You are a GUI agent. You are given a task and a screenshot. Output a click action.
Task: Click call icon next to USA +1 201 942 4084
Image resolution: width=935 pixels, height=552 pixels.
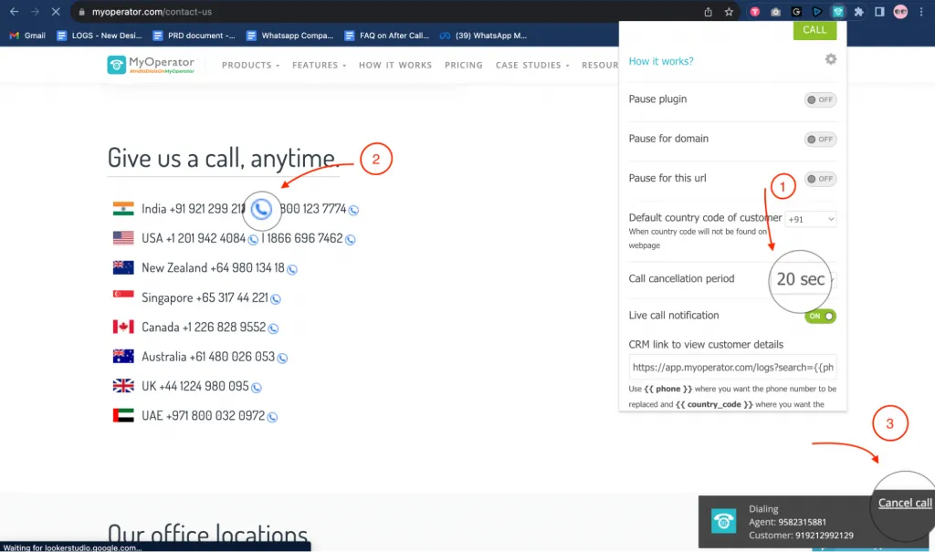(x=254, y=240)
